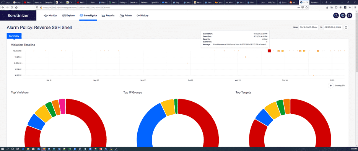Image resolution: width=358 pixels, height=151 pixels.
Task: Go back with the browser back arrow
Action: 3,7
